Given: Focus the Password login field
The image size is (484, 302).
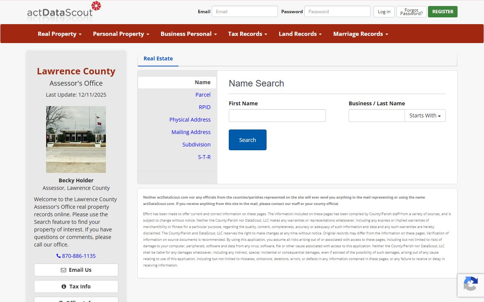Looking at the screenshot, I should [337, 11].
